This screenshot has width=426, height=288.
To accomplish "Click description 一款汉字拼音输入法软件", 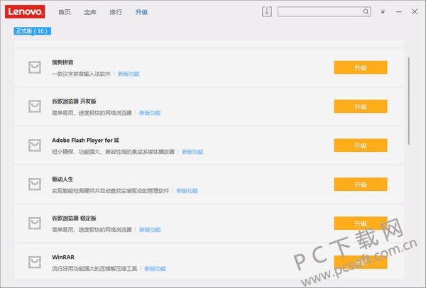I will pos(81,74).
